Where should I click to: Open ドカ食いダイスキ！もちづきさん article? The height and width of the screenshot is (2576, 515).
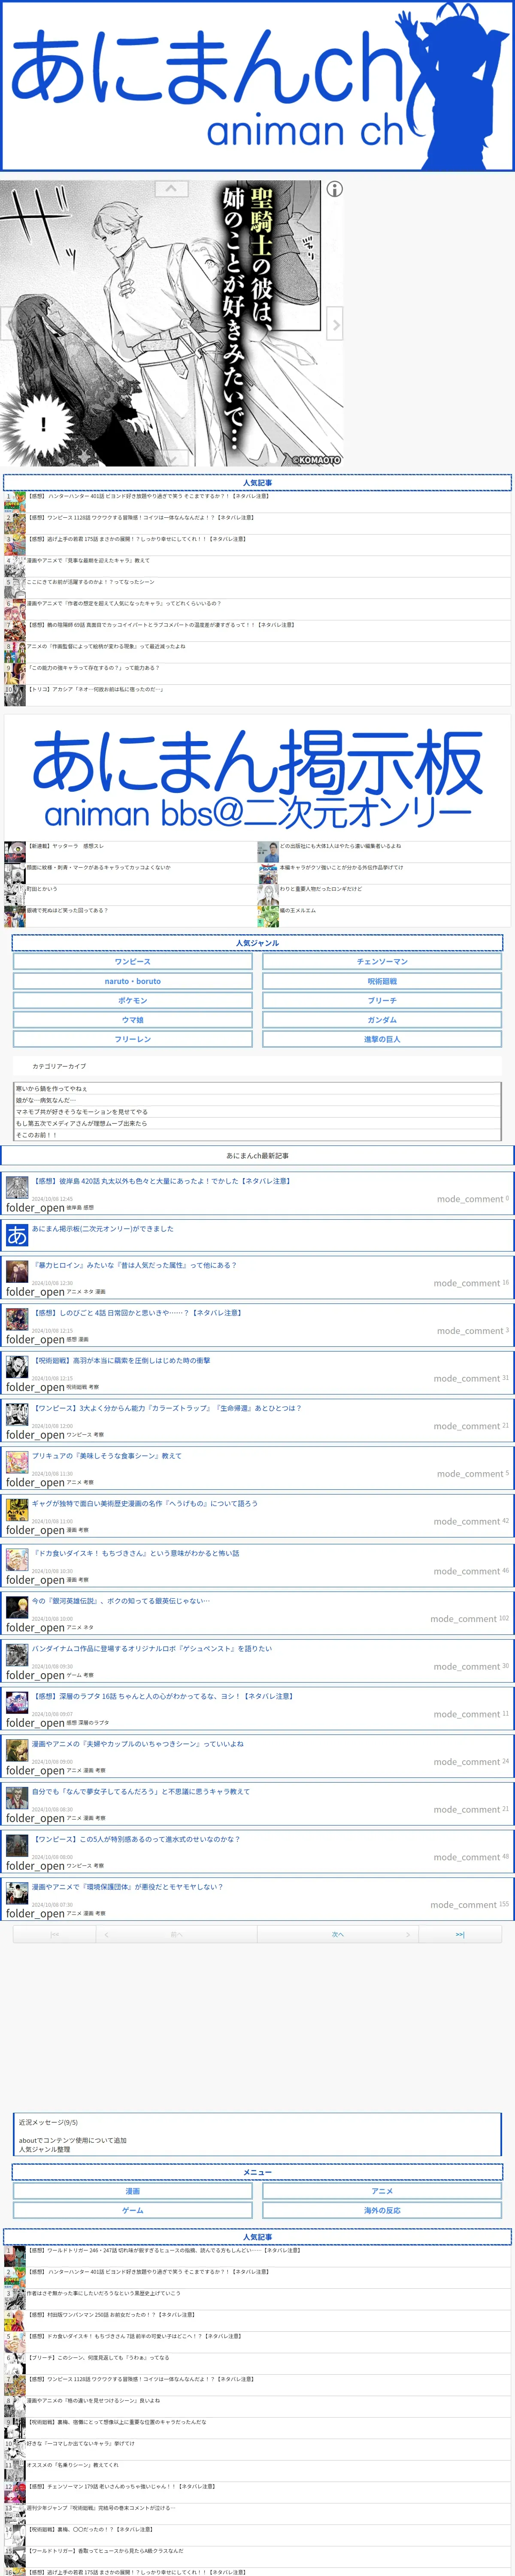135,1553
